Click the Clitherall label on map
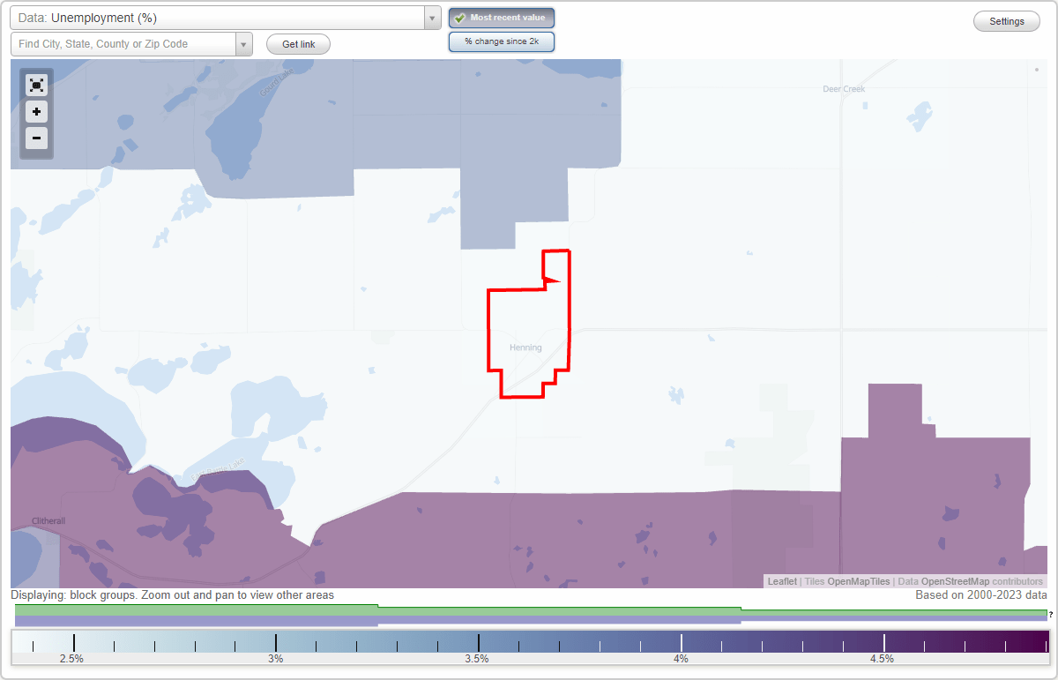1058x680 pixels. [x=48, y=521]
